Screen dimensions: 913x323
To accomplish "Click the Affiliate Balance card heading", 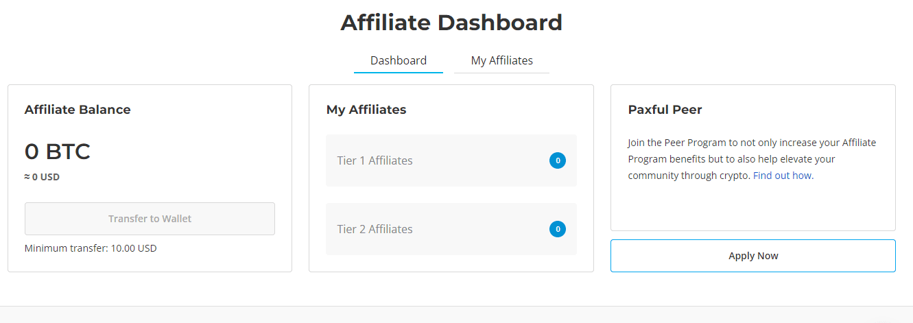I will pyautogui.click(x=78, y=110).
